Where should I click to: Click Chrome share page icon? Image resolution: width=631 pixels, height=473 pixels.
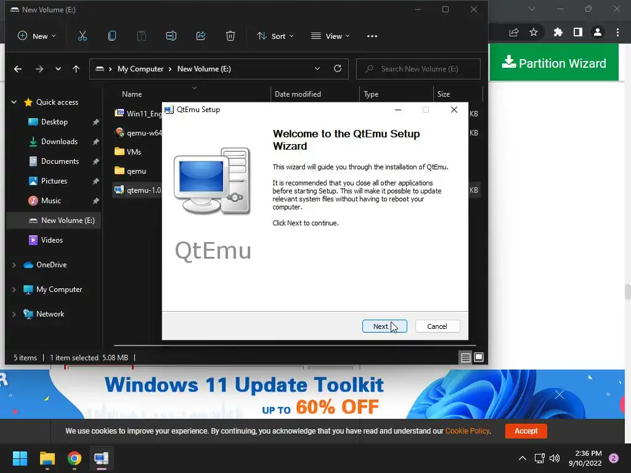pos(514,33)
